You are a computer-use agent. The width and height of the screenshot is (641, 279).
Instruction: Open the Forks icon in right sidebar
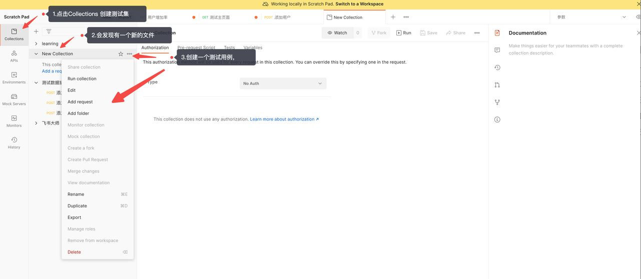pos(497,102)
